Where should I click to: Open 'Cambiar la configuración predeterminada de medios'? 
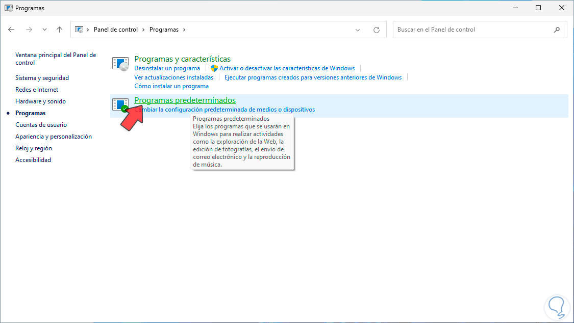224,110
